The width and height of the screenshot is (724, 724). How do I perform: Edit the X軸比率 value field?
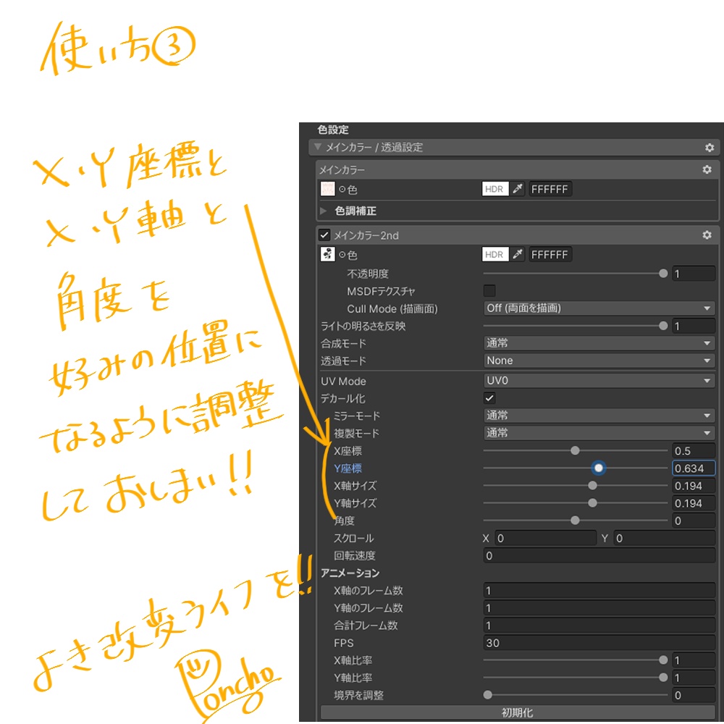[x=694, y=660]
